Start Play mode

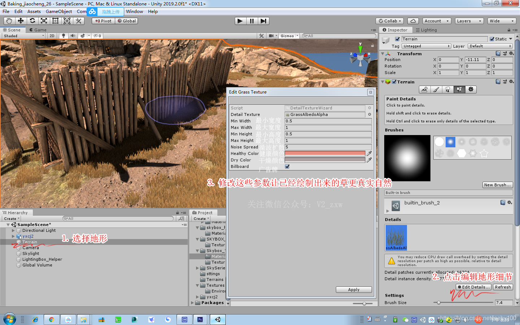click(240, 21)
